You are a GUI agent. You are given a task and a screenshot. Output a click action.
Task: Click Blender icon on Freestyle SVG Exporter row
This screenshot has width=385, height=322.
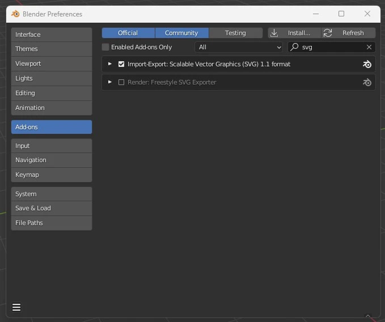click(367, 82)
